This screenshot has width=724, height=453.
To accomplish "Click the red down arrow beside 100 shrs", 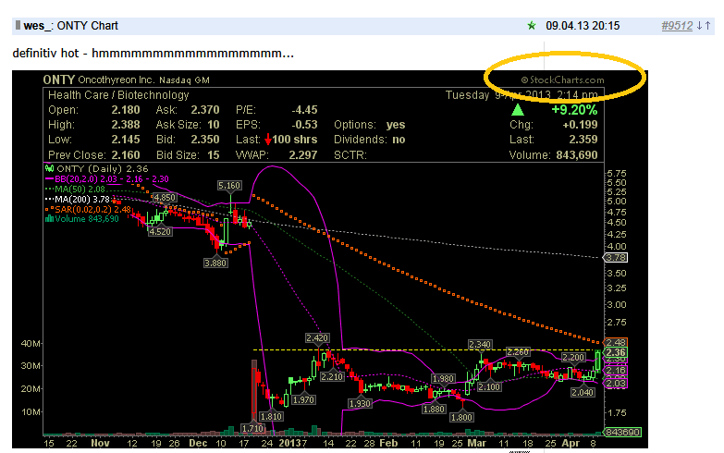I will [x=268, y=140].
